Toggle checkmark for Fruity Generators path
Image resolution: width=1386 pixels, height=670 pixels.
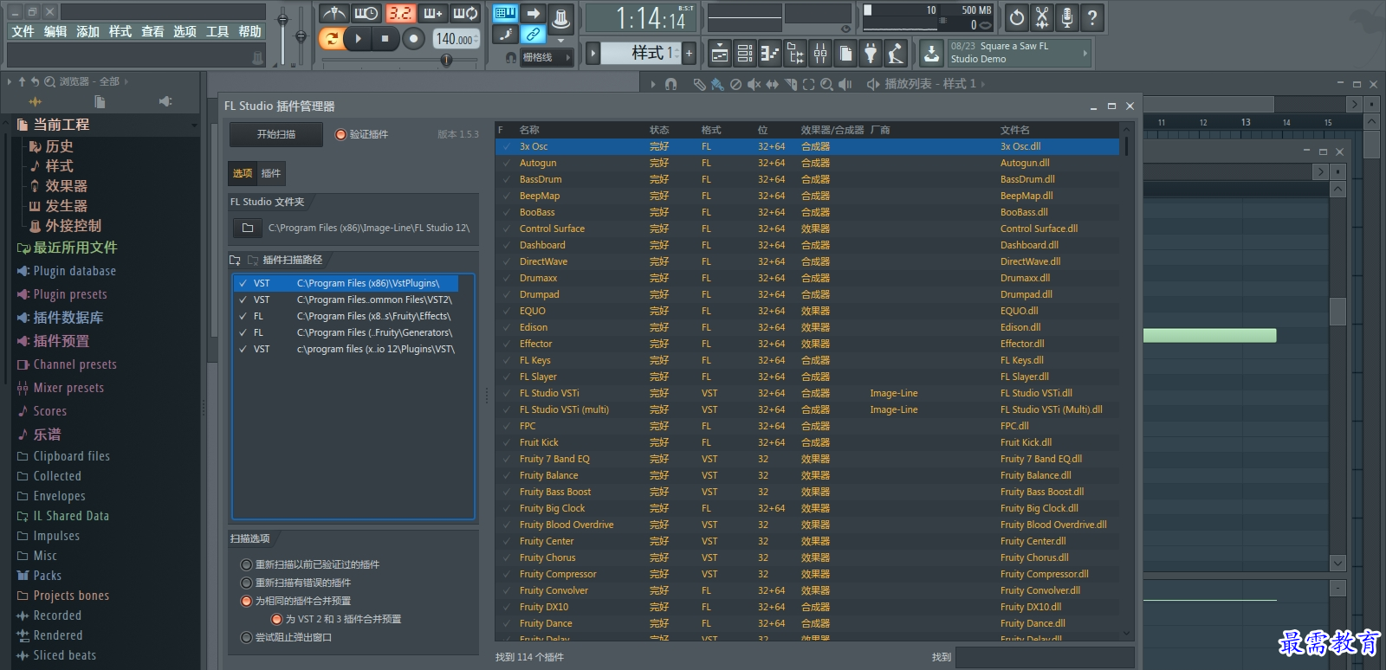click(243, 332)
